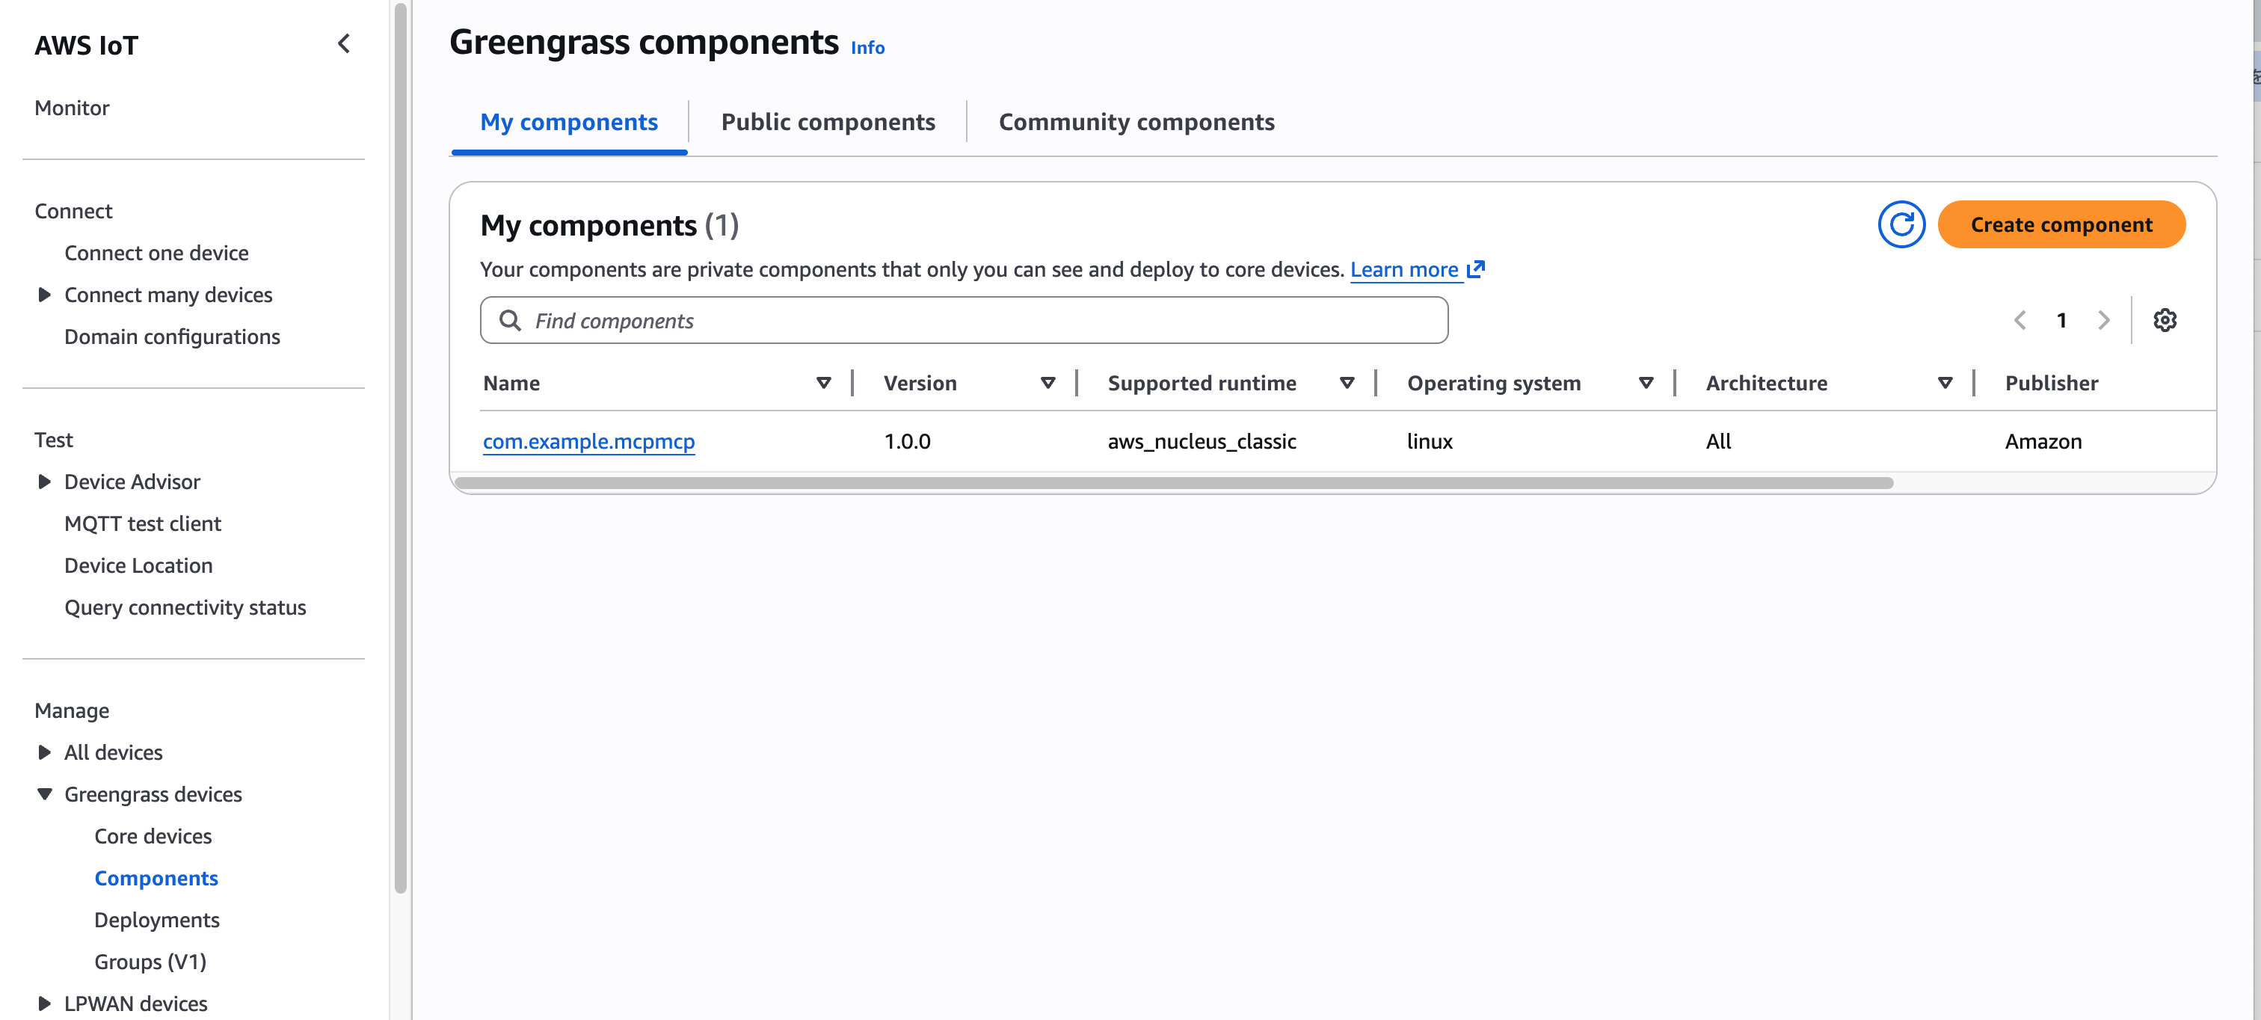Click the Create component button
2261x1020 pixels.
click(x=2062, y=224)
